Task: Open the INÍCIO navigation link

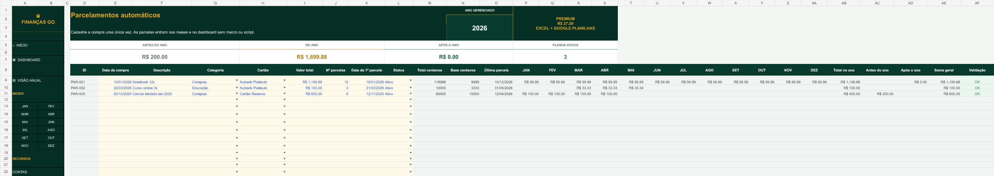Action: click(22, 45)
